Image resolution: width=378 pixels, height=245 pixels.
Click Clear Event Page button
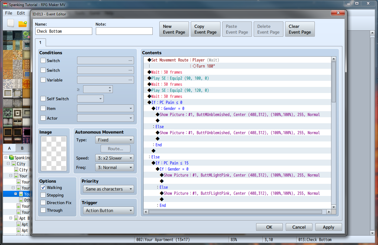pos(300,29)
